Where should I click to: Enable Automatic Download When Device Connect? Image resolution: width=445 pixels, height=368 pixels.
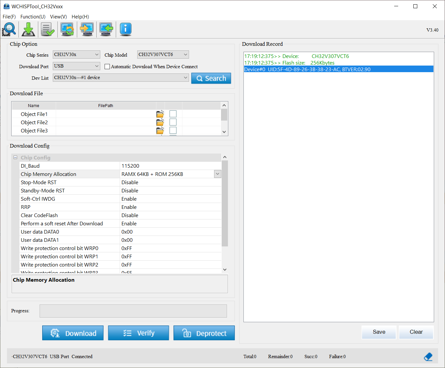tap(107, 67)
